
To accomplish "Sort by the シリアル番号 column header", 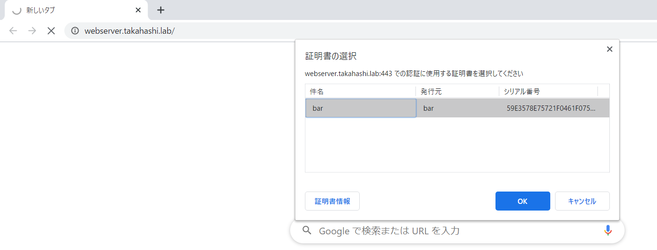I will 548,91.
